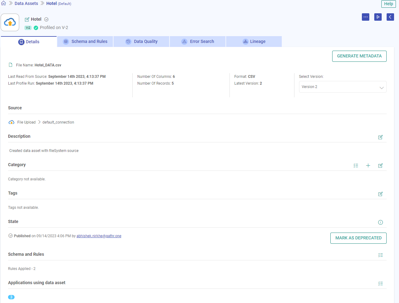Open the checklist icon for Applications using data asset
399x303 pixels.
(x=380, y=283)
